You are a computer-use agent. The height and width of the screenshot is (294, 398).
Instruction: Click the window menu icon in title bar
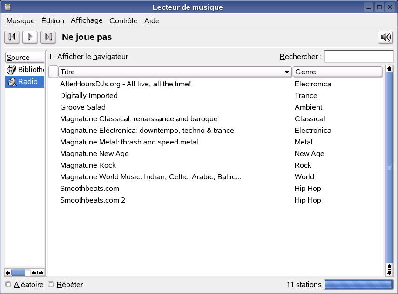[x=7, y=7]
